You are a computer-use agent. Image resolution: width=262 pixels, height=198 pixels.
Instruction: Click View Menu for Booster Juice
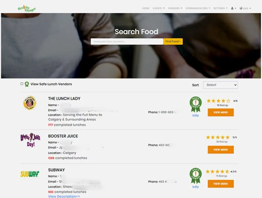(x=221, y=149)
